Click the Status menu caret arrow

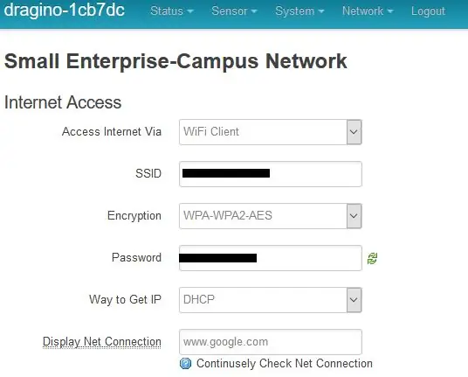pyautogui.click(x=189, y=11)
